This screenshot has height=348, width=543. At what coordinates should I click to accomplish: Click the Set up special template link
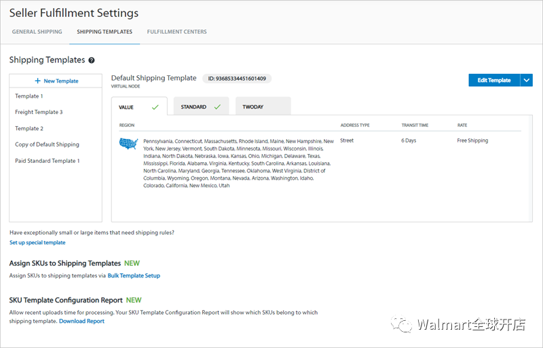point(37,242)
